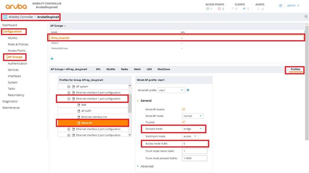Switch to the LMS tab
The width and height of the screenshot is (309, 173).
click(x=149, y=69)
